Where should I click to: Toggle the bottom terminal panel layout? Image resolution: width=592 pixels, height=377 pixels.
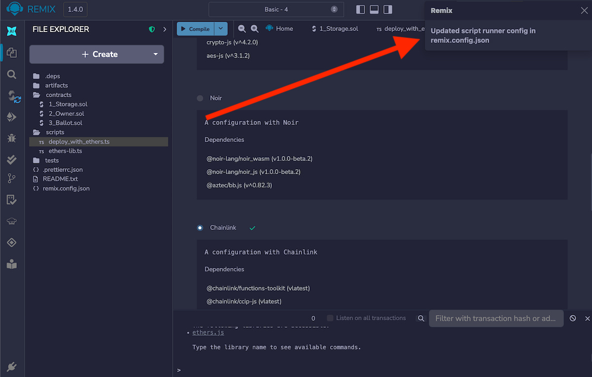click(x=374, y=9)
